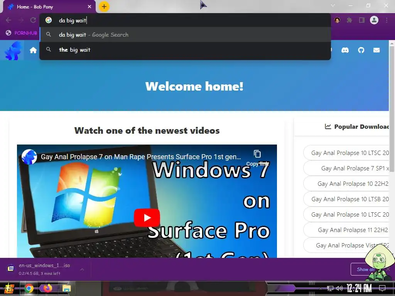Open the globe-icon bookmark on the bookmarks bar
395x296 pixels.
coord(22,33)
